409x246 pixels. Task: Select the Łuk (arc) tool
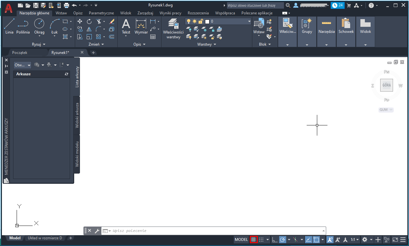tap(55, 26)
